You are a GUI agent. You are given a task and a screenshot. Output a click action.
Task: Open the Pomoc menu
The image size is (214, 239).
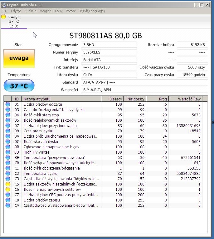(x=71, y=11)
